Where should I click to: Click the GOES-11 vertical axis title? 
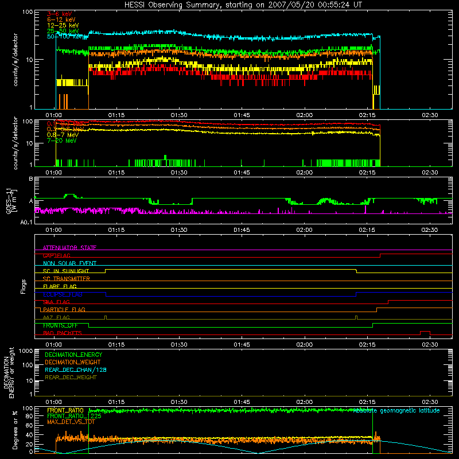[x=11, y=201]
